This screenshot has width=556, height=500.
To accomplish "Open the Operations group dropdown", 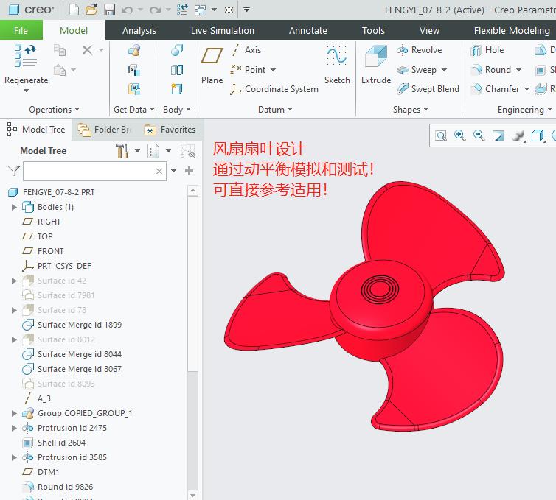I will point(55,110).
